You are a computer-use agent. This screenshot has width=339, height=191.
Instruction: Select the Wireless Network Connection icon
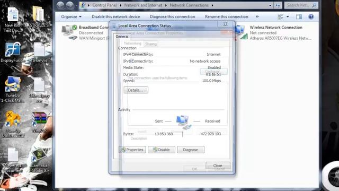[x=242, y=32]
